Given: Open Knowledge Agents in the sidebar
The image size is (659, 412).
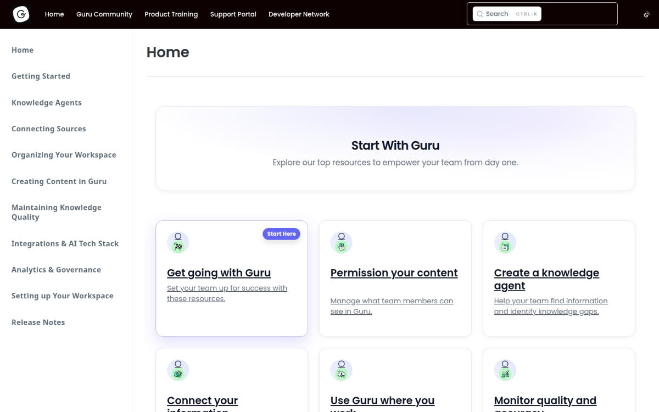Looking at the screenshot, I should pyautogui.click(x=47, y=103).
